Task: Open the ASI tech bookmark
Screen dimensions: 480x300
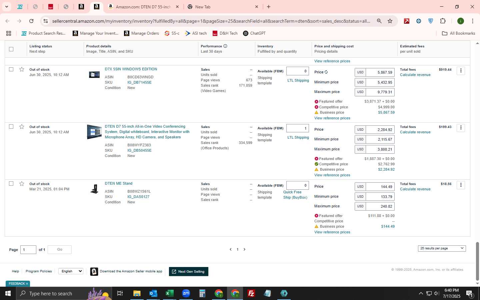Action: tap(196, 33)
